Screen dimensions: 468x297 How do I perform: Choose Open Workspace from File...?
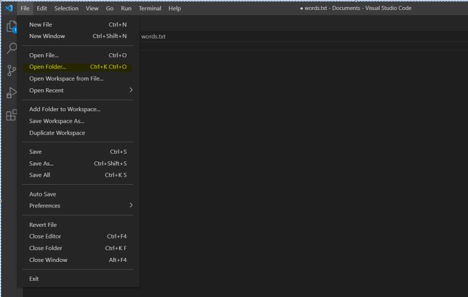(x=78, y=78)
